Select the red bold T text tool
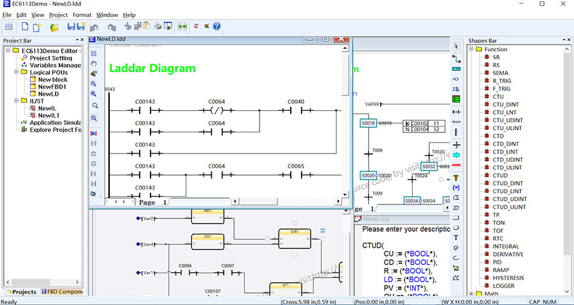This screenshot has height=305, width=574. coord(456,178)
